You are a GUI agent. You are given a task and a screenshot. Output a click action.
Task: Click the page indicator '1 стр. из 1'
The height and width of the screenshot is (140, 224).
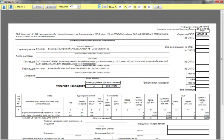[20, 7]
